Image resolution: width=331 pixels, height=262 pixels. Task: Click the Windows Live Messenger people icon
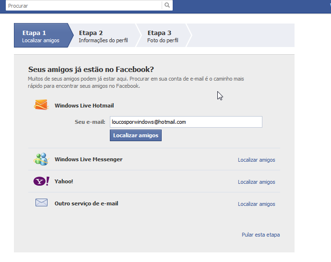pyautogui.click(x=41, y=159)
